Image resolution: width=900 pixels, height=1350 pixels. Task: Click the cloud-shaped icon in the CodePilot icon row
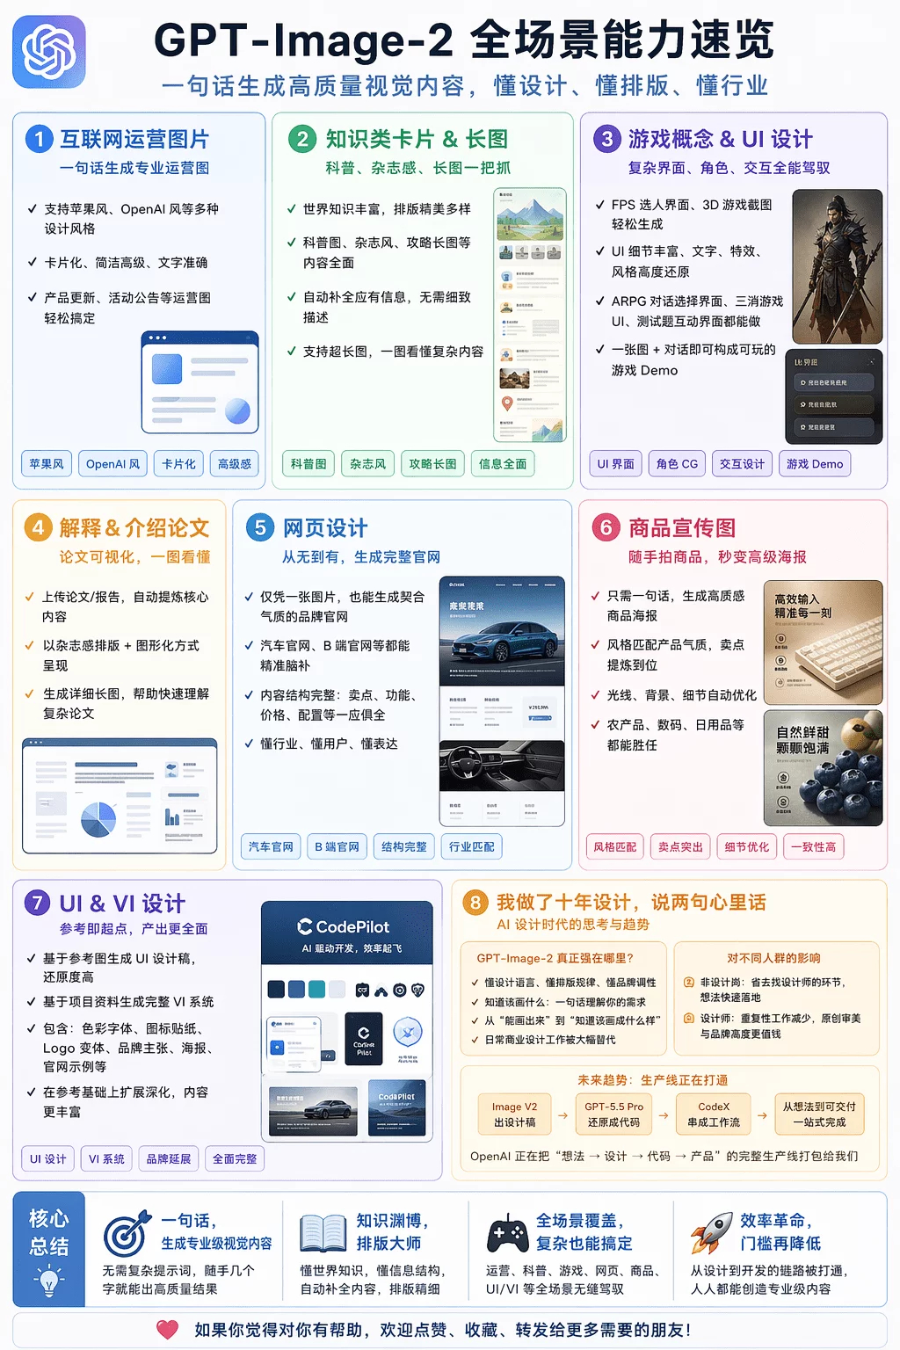381,991
